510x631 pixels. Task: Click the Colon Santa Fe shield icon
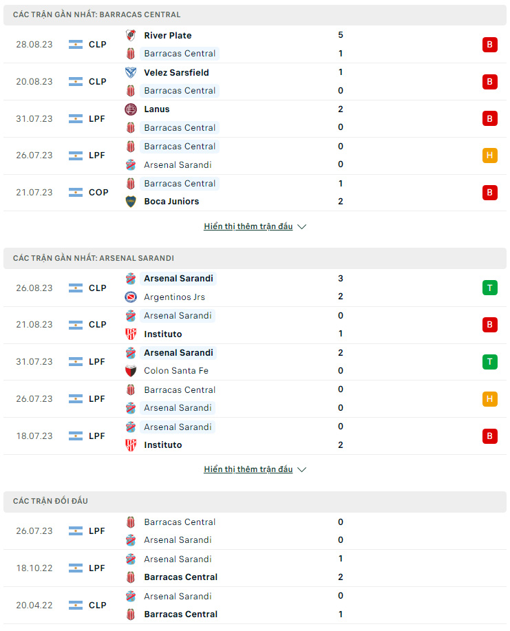coord(130,371)
